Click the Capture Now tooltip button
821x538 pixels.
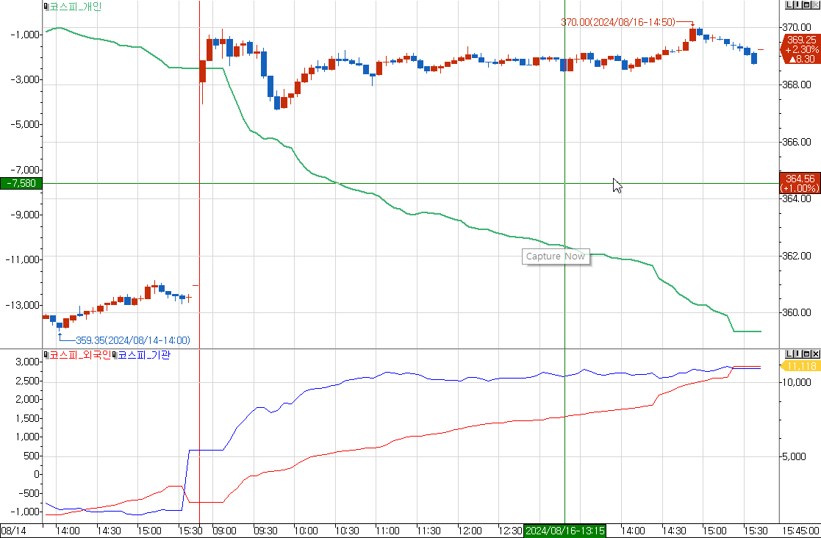pos(556,257)
